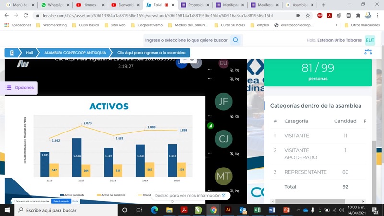The image size is (384, 216).
Task: Click the apps grid bookmark Aplicaciones
Action: [x=18, y=25]
